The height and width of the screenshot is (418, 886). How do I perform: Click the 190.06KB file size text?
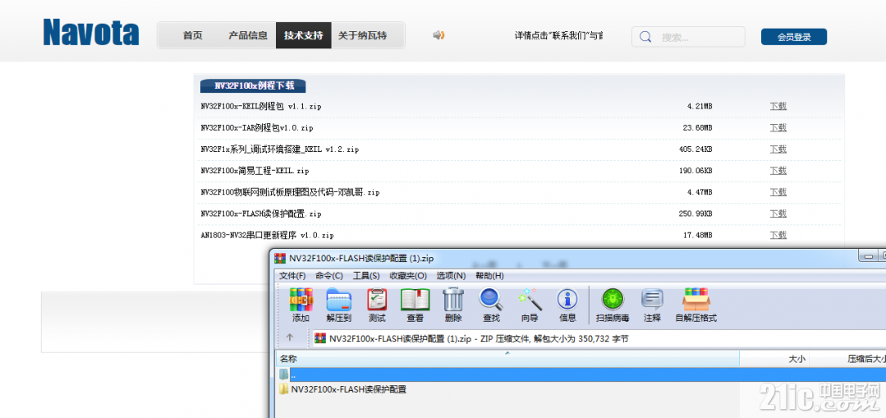click(x=695, y=170)
